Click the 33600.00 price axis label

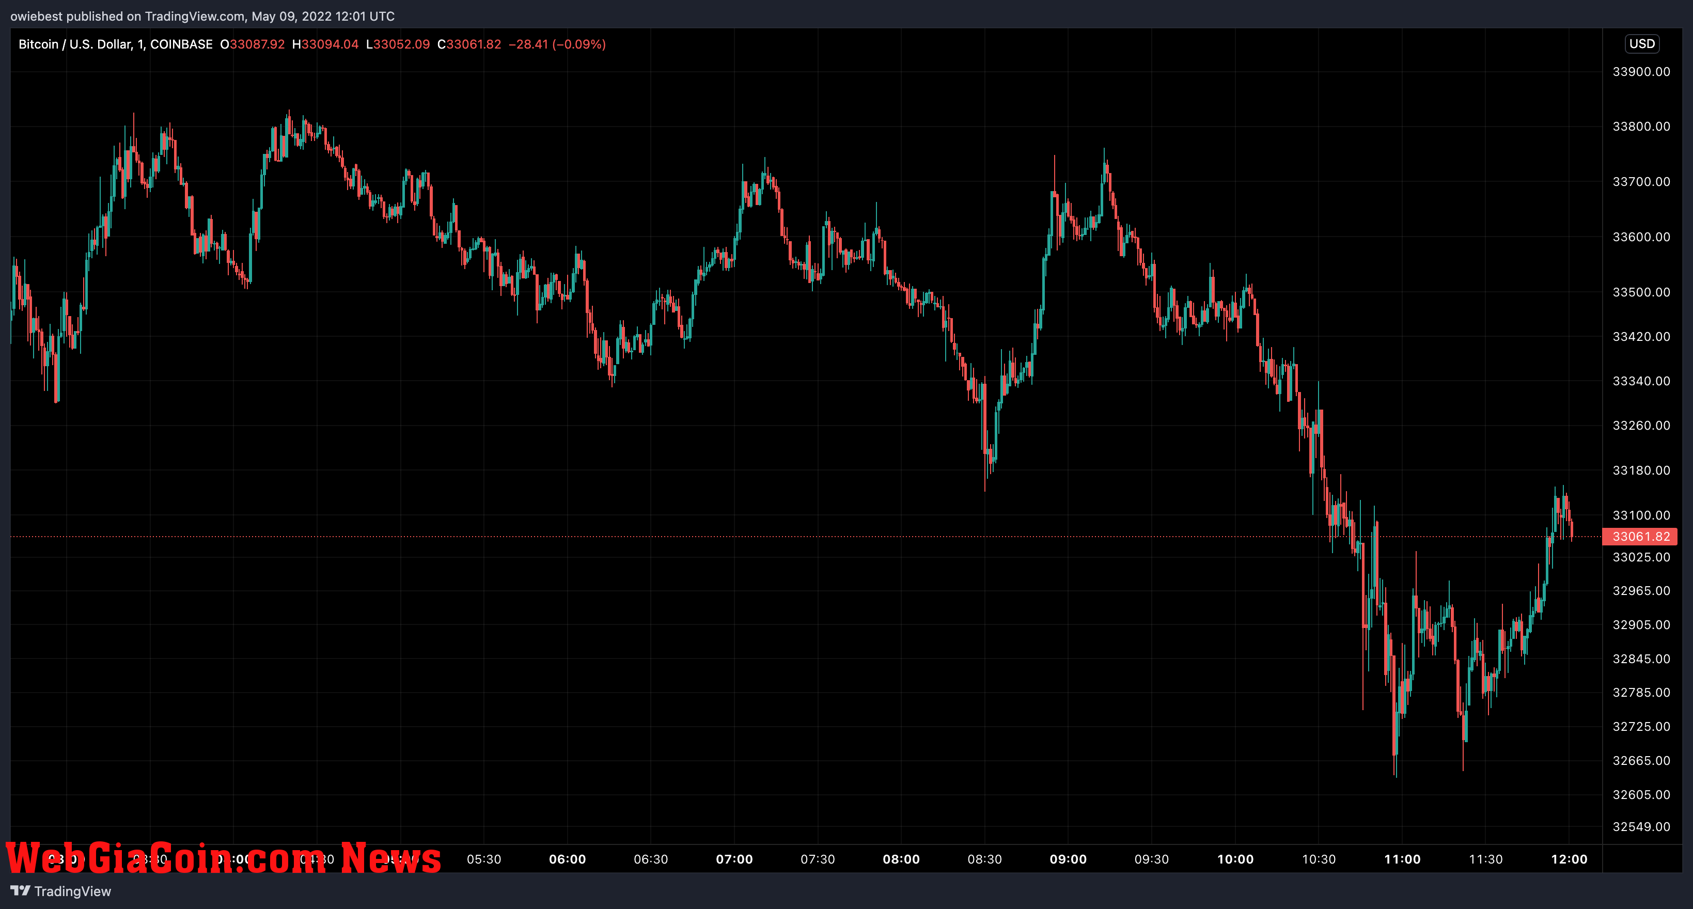tap(1641, 237)
